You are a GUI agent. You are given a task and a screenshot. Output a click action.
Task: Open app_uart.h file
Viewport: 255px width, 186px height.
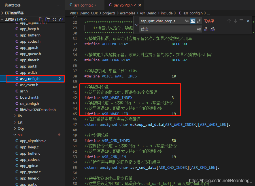pos(33,66)
